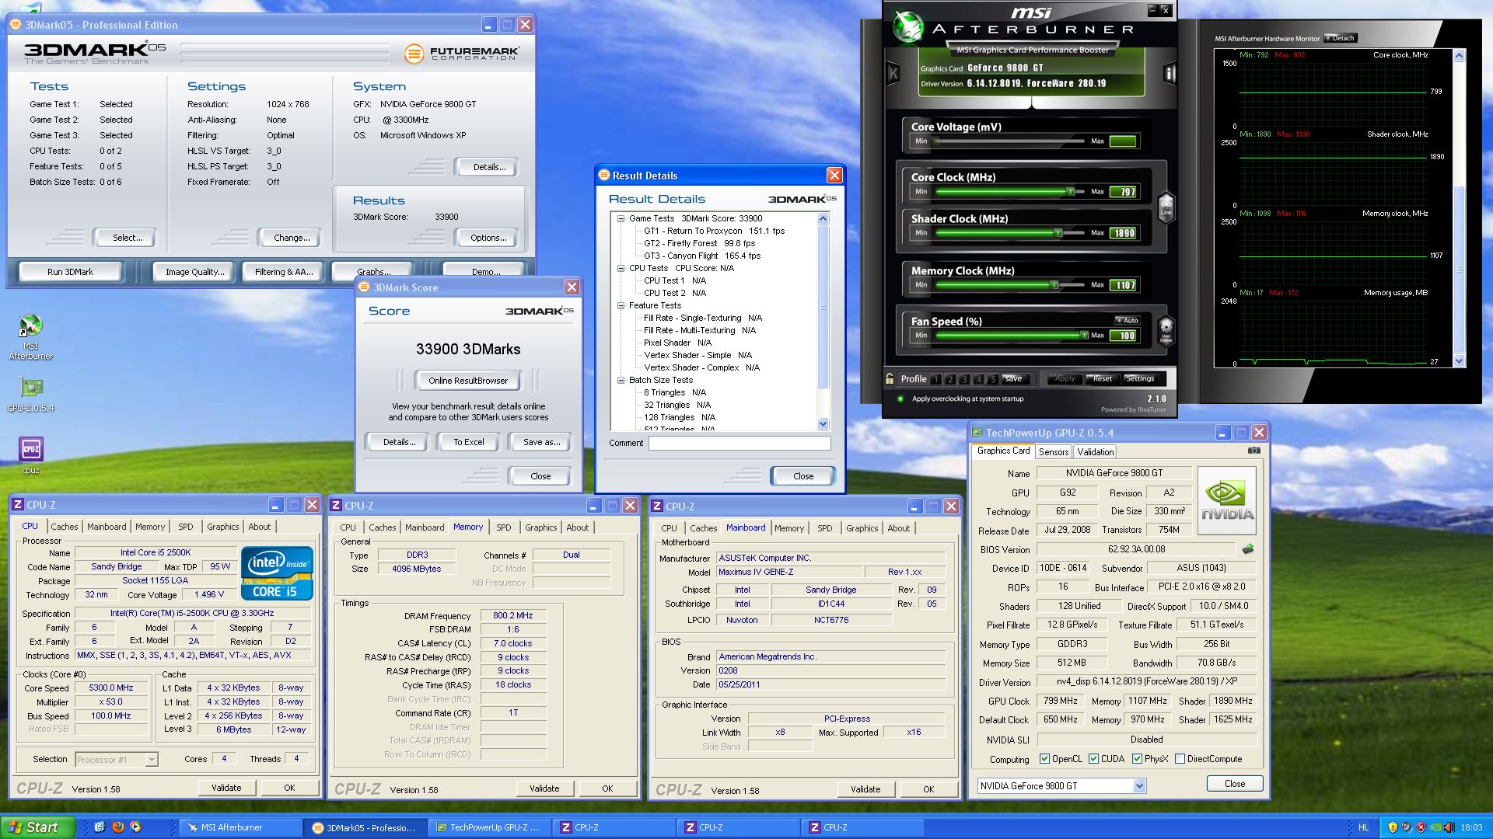Click the profile padlock icon
Screen dimensions: 1493x839
point(890,378)
